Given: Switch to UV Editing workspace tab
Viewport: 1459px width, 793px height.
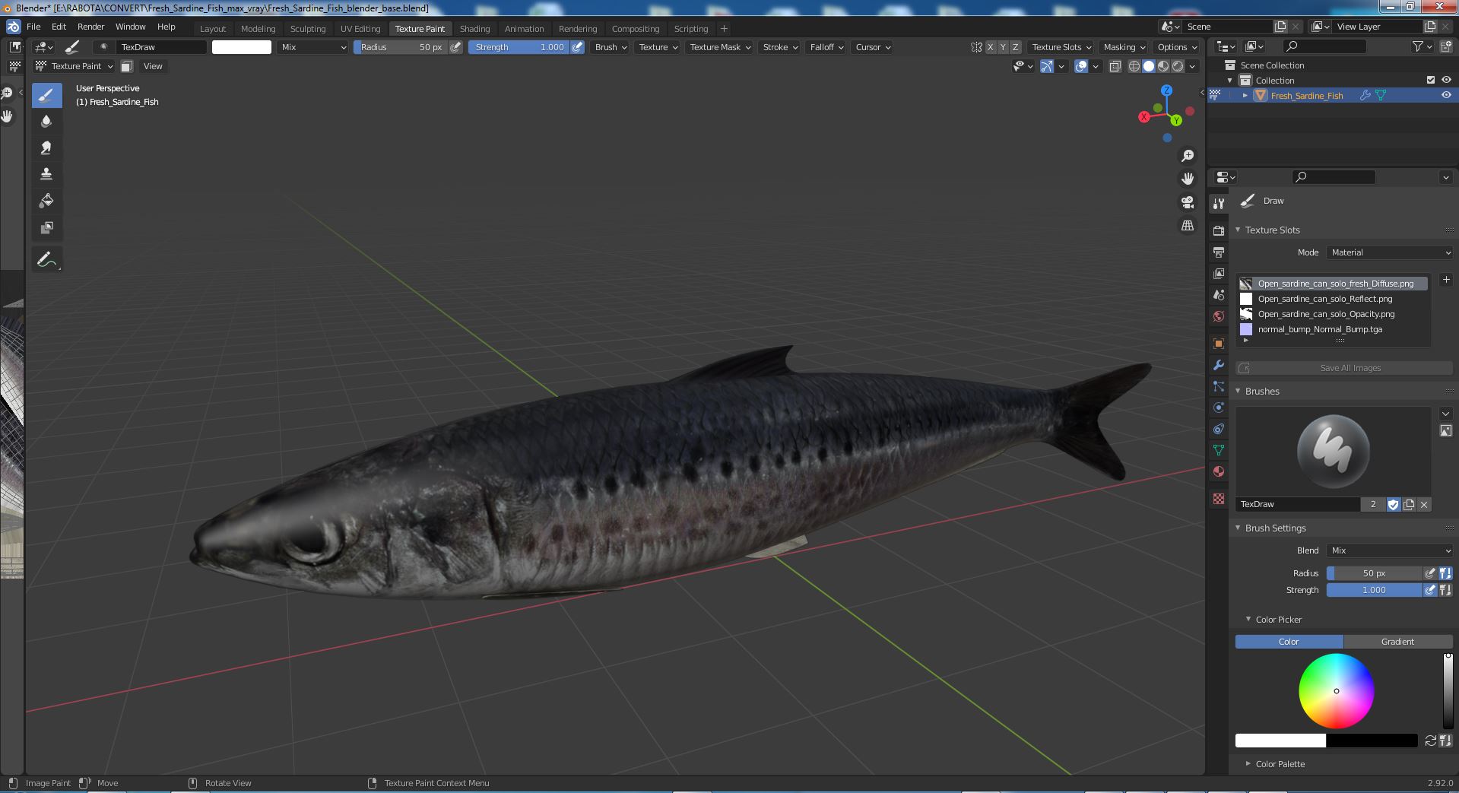Looking at the screenshot, I should [x=360, y=29].
